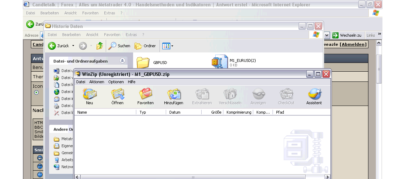The height and width of the screenshot is (179, 406).
Task: Click the Abmelden link in Internet Explorer
Action: click(353, 44)
